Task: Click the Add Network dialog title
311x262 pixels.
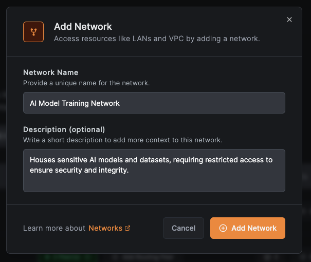Action: coord(83,27)
